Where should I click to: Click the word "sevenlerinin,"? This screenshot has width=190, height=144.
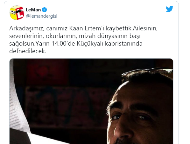pyautogui.click(x=26, y=36)
